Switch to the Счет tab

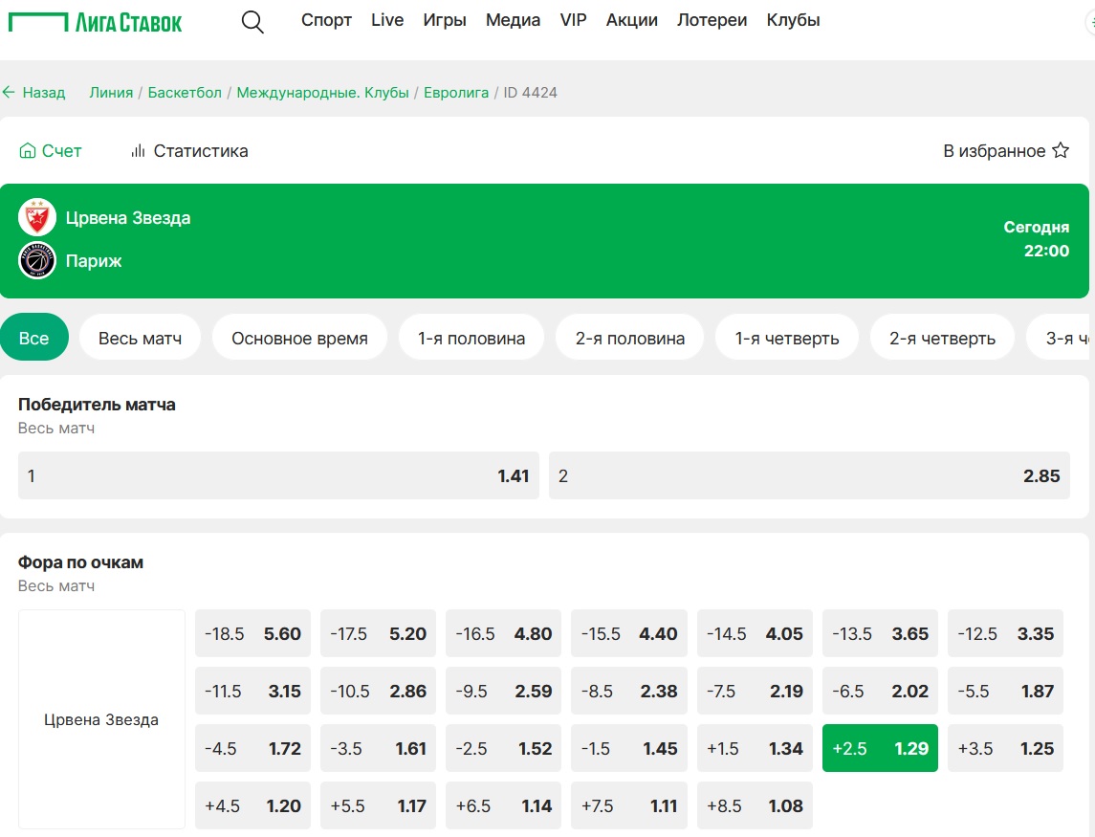[51, 151]
